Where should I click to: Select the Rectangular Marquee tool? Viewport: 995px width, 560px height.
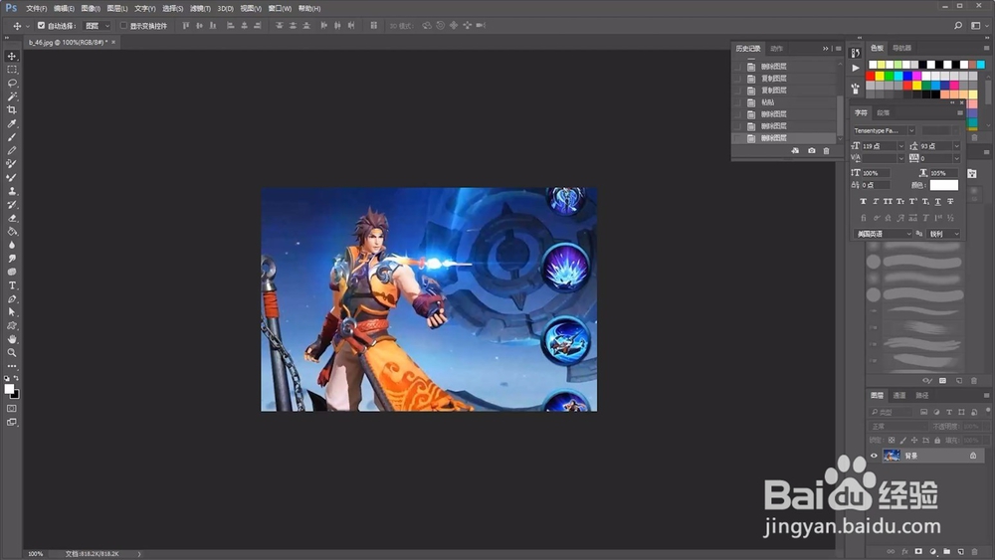click(11, 70)
